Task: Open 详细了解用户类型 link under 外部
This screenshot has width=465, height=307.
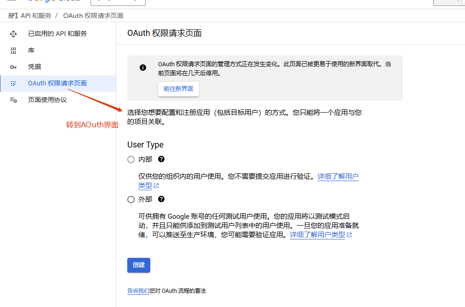Action: click(x=318, y=235)
